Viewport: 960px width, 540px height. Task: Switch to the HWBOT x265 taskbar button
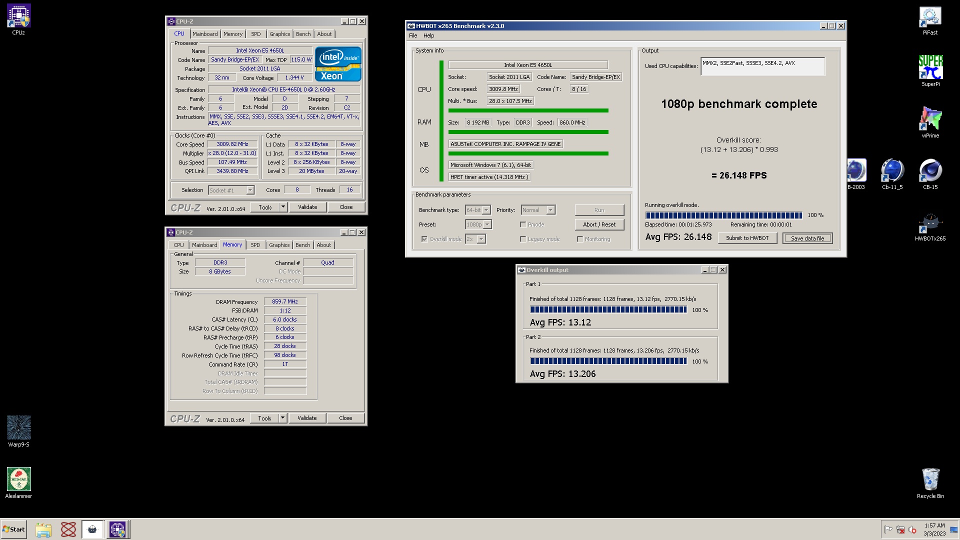point(92,529)
